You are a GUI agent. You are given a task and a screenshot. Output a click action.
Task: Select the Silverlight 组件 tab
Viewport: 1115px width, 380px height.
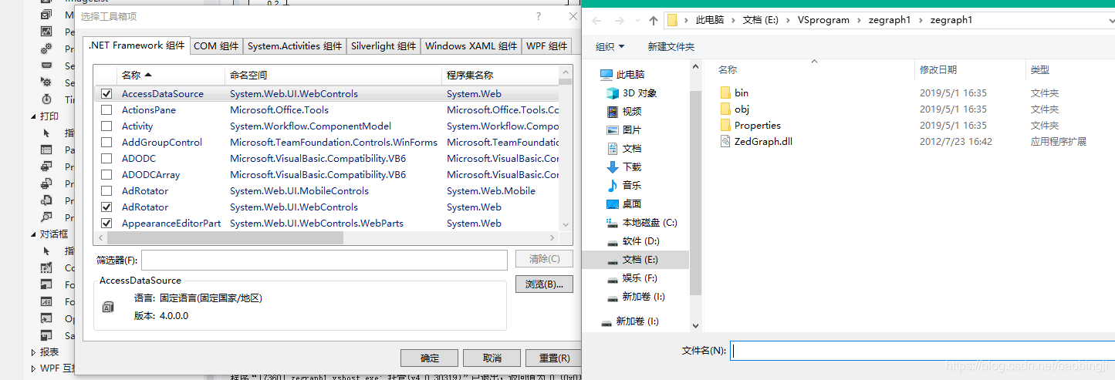[383, 46]
